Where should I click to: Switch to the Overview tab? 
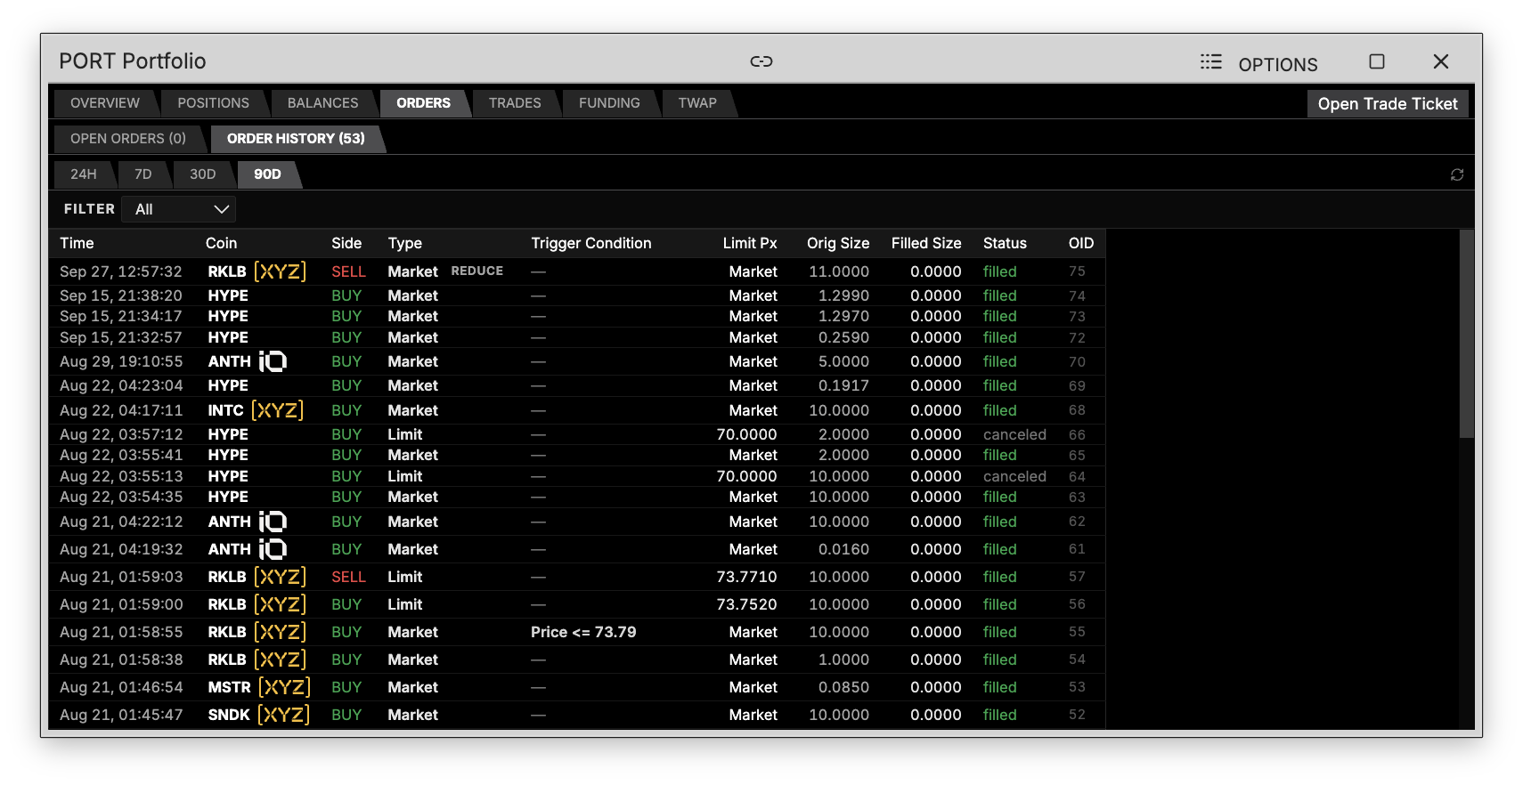coord(105,103)
